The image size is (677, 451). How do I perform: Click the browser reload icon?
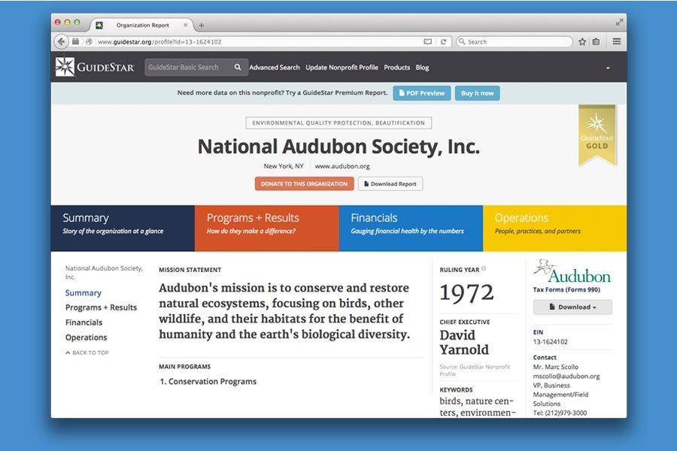(x=445, y=41)
